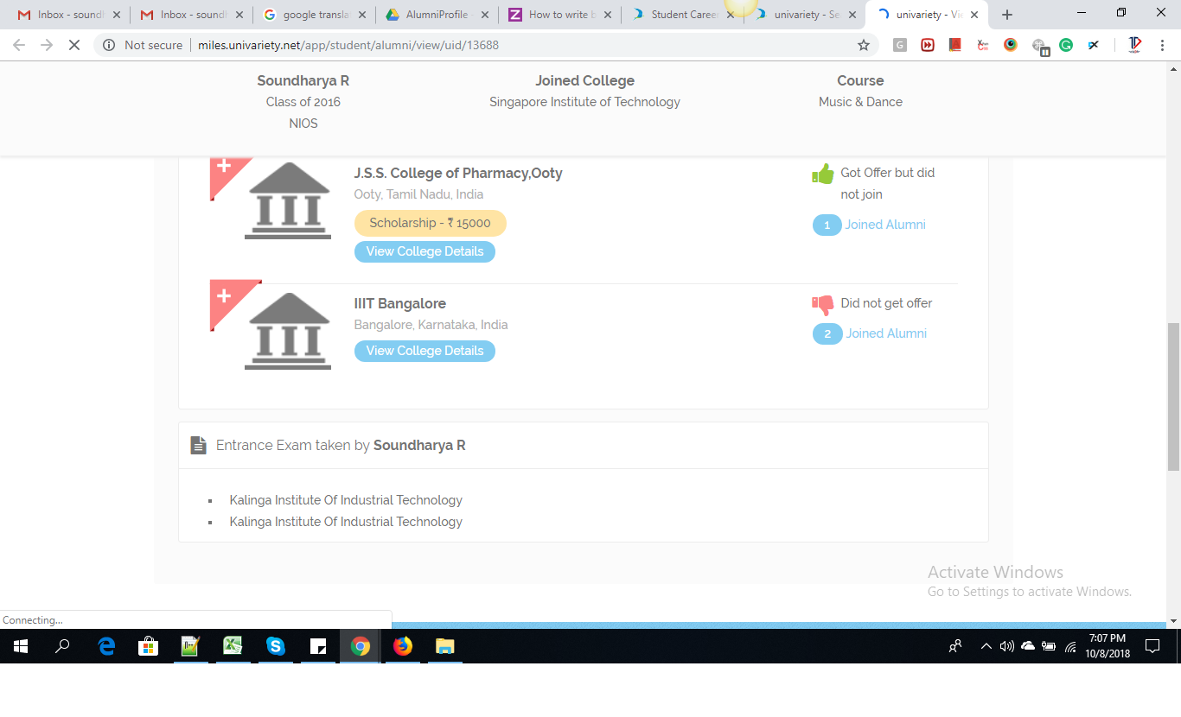
Task: Click the badge number 1 Joined Alumni
Action: pos(827,225)
